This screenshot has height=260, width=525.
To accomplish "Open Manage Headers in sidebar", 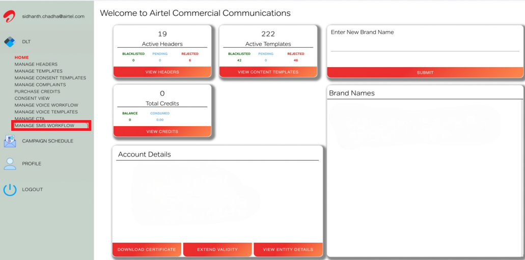I will click(36, 65).
